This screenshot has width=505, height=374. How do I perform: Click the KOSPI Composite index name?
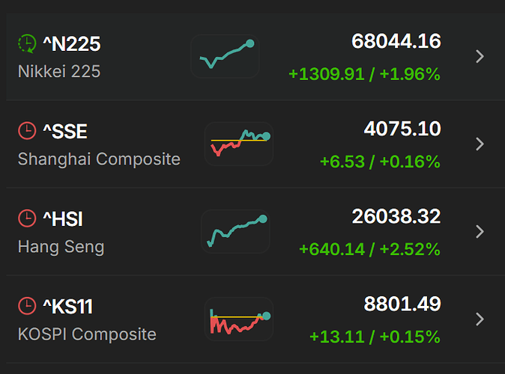(87, 334)
